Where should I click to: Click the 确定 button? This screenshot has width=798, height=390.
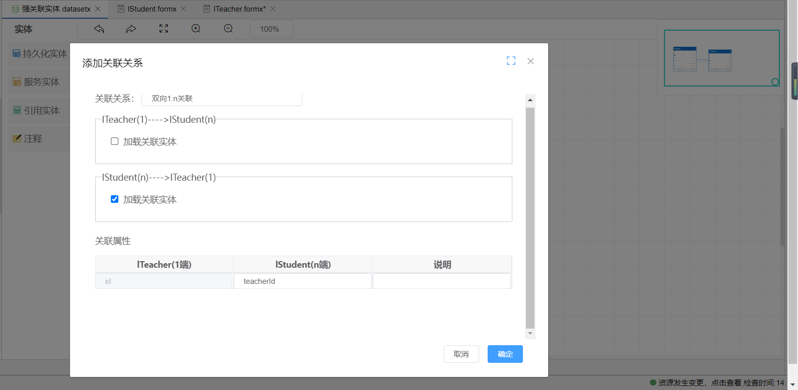505,354
